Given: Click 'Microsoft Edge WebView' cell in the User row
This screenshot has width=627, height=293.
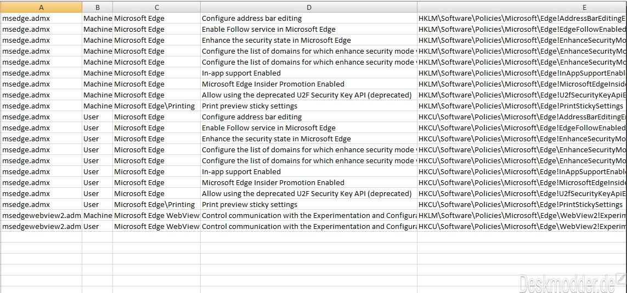Looking at the screenshot, I should (x=157, y=226).
